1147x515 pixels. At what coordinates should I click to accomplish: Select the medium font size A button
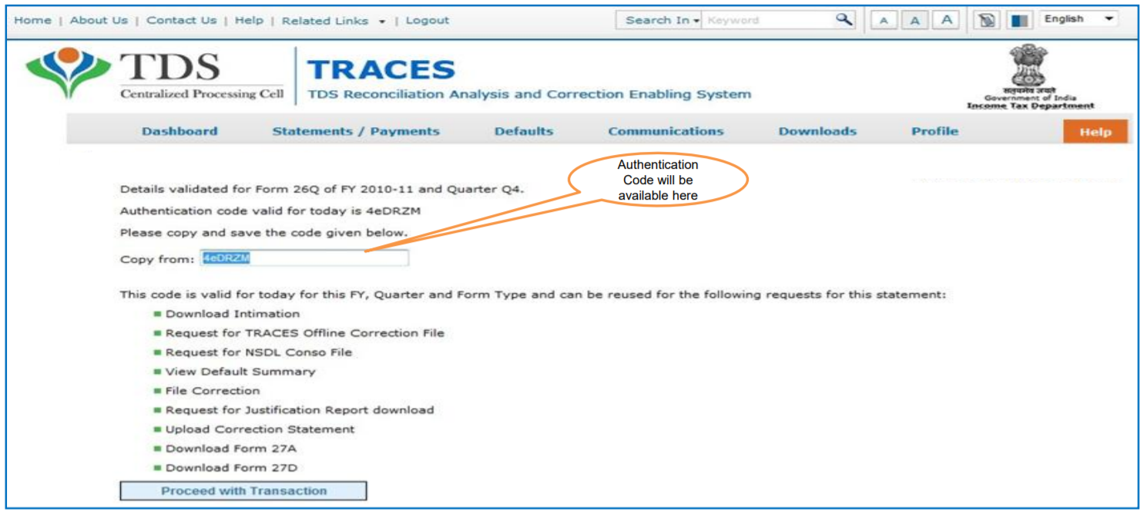click(914, 21)
